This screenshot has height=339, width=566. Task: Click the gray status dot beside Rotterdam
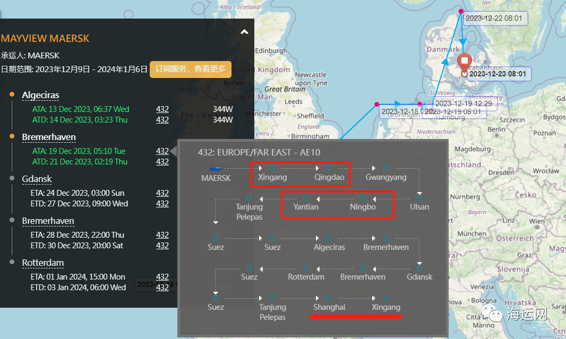coord(12,262)
